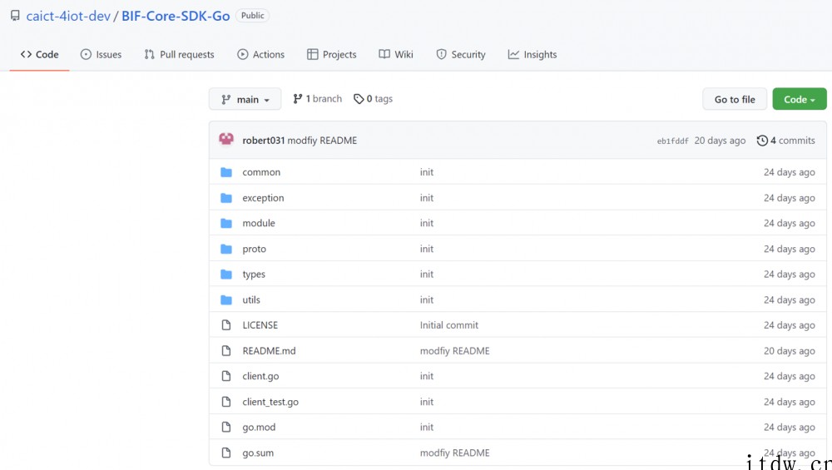
Task: Open the go.sum file name
Action: pos(258,453)
